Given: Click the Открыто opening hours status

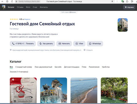Looking at the screenshot, I should point(89,50).
